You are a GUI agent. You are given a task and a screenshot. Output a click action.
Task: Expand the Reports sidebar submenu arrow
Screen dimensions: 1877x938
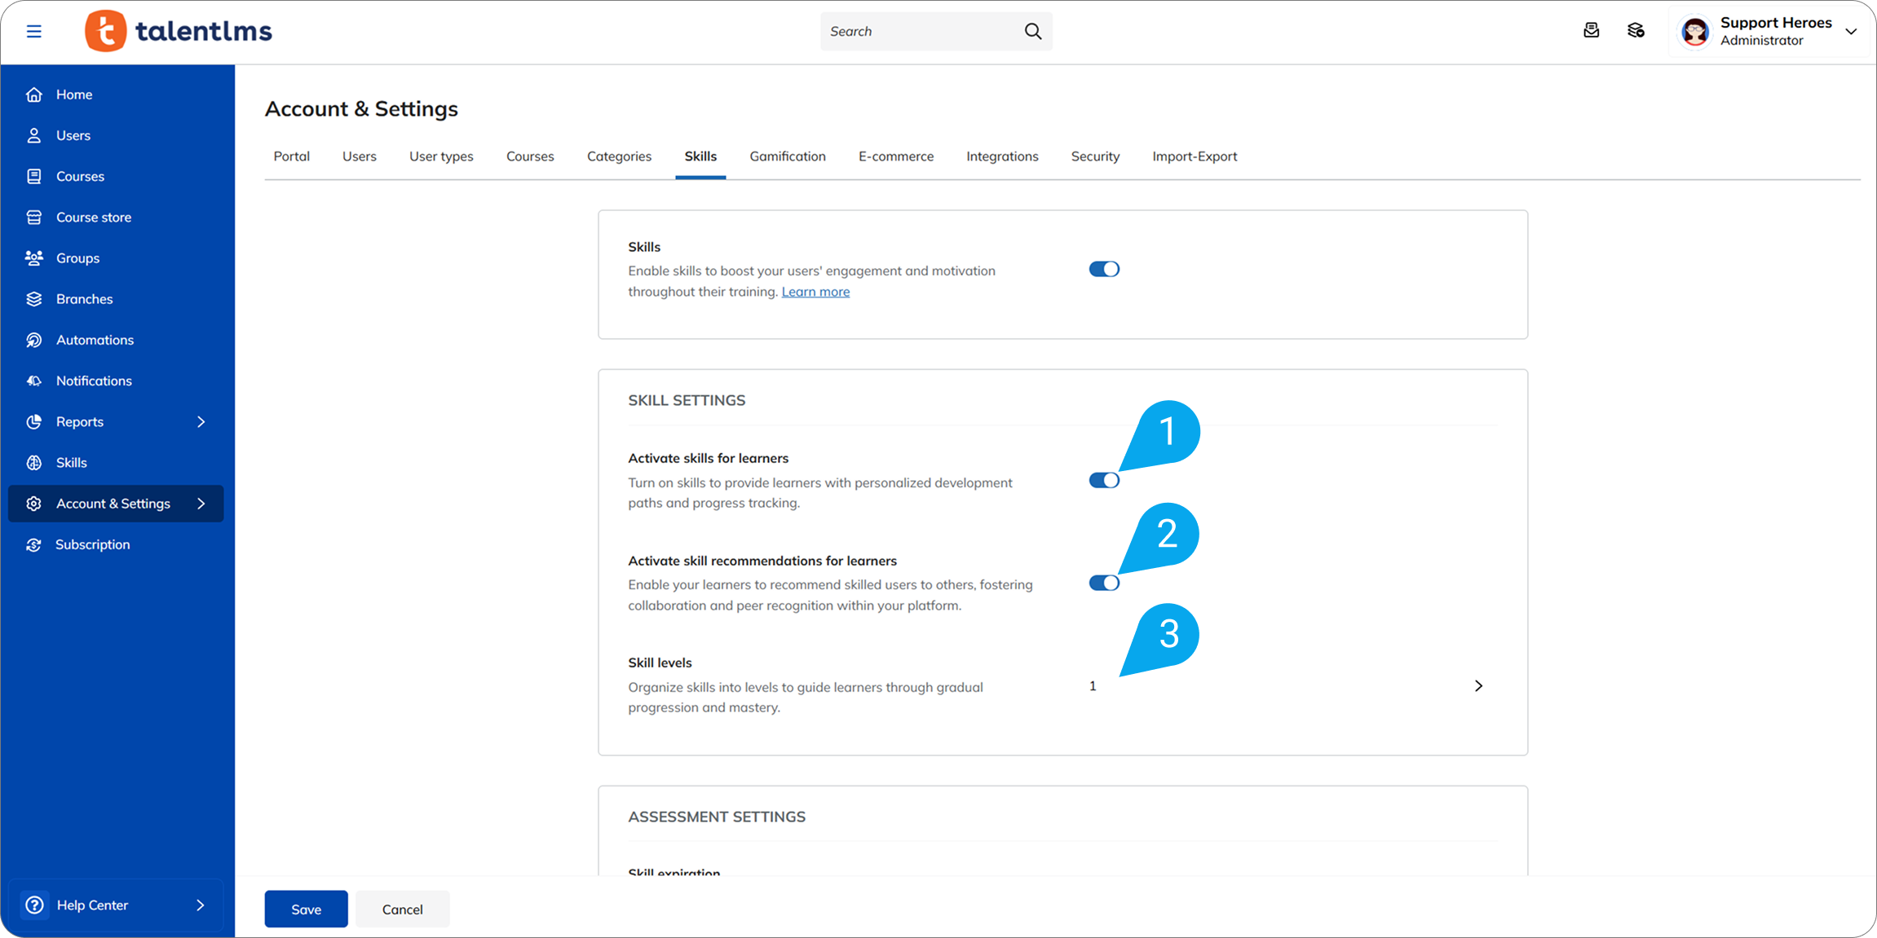point(201,421)
